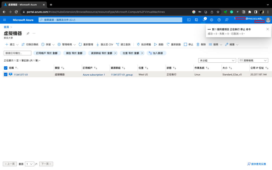Open the directories and subscriptions filter icon
272x170 pixels.
pos(196,20)
